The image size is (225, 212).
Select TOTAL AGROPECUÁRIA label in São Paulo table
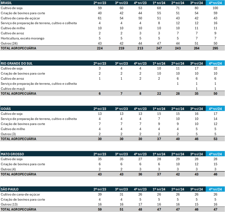coord(18,209)
